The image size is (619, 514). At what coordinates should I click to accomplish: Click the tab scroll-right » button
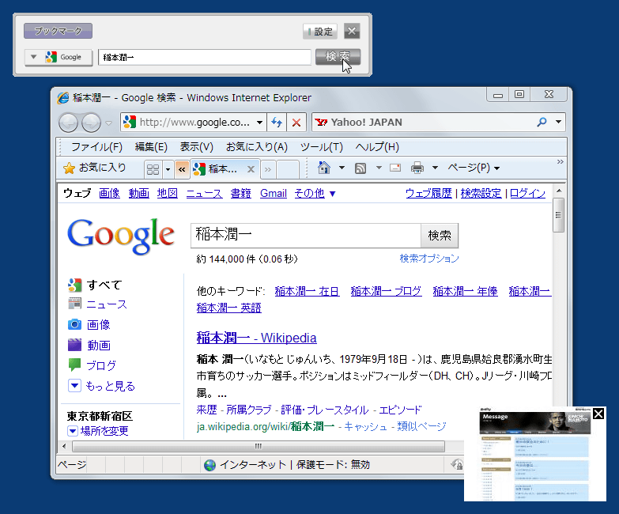click(x=268, y=169)
